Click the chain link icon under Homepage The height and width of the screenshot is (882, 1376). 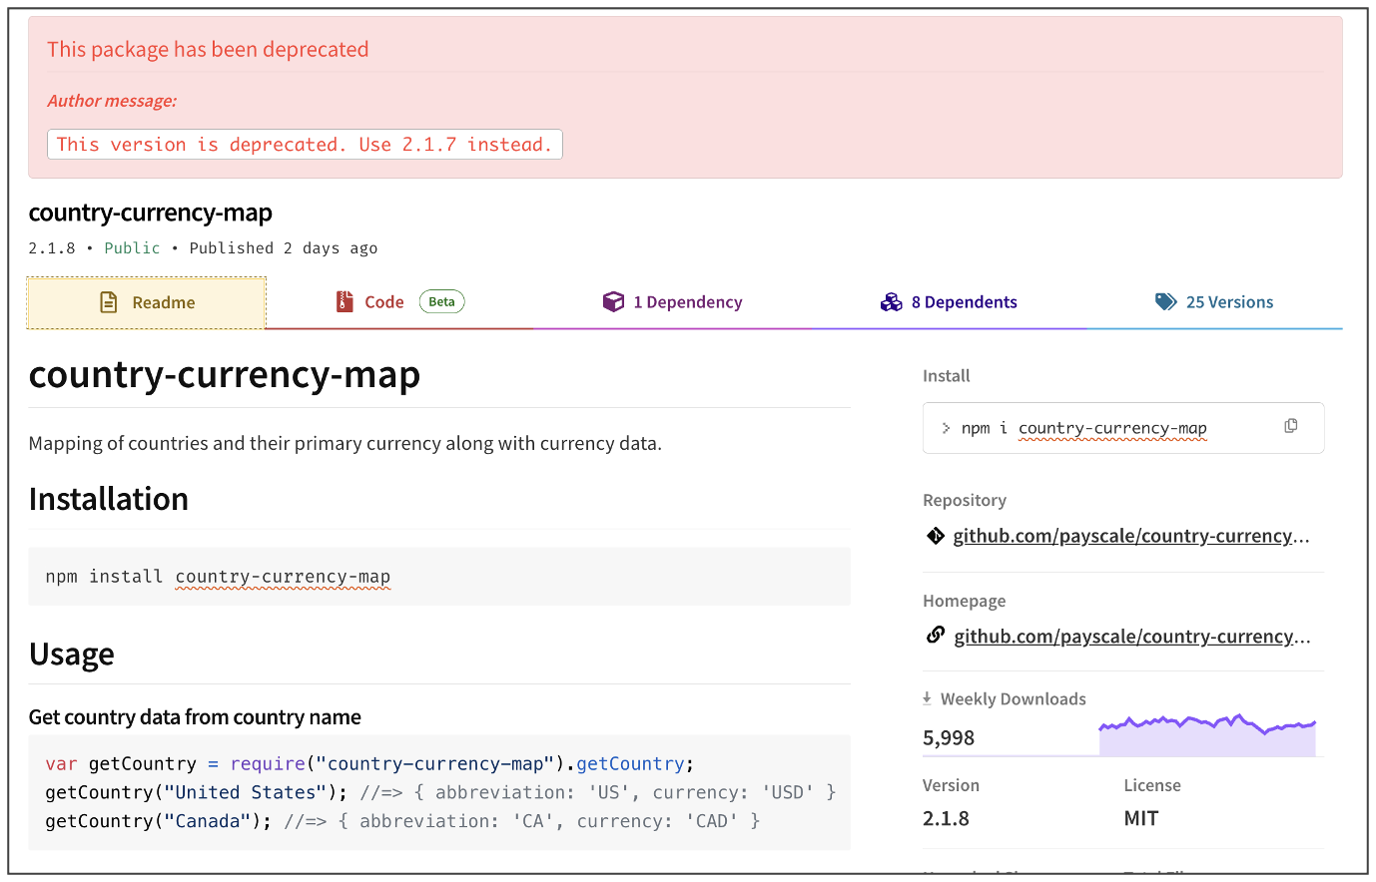click(936, 635)
